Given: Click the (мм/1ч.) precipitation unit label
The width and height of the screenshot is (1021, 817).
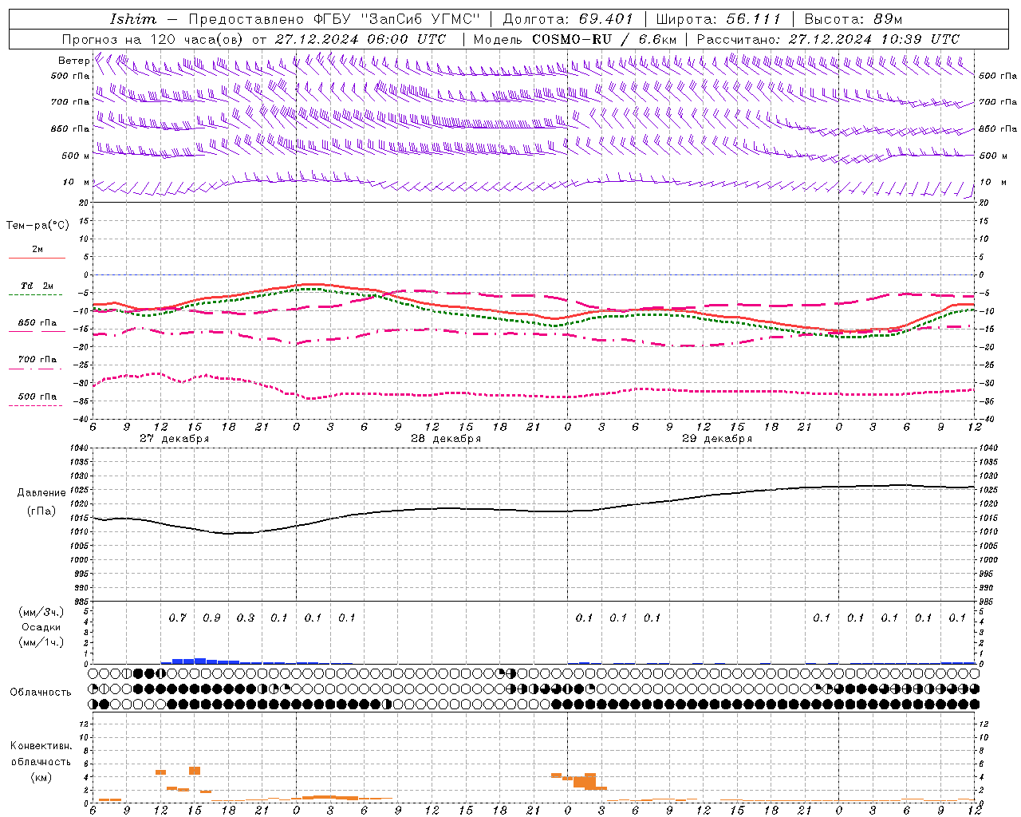Looking at the screenshot, I should tap(41, 642).
